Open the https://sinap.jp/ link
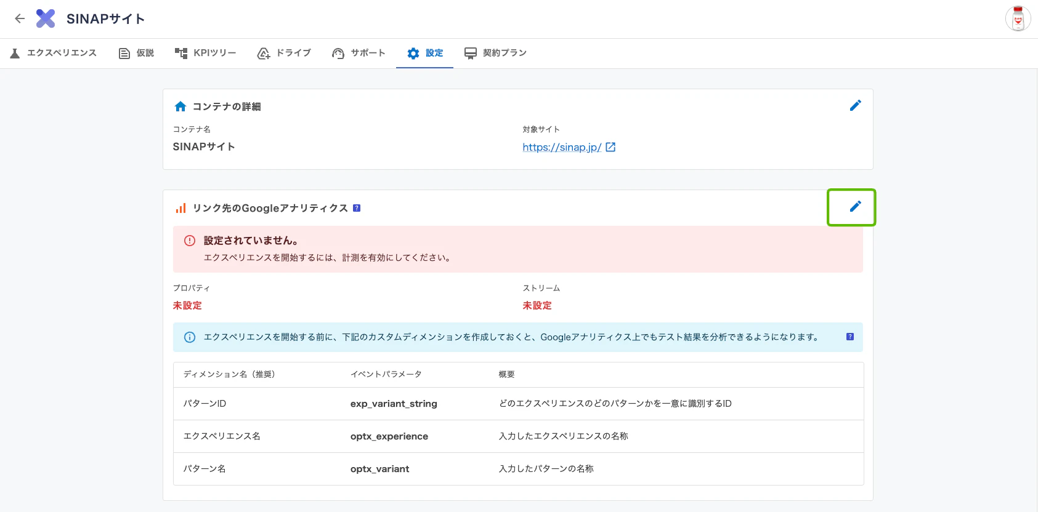Screen dimensions: 1038x512 pos(562,147)
